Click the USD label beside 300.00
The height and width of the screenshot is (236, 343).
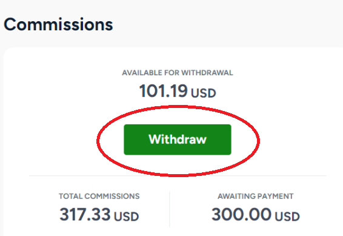click(287, 217)
